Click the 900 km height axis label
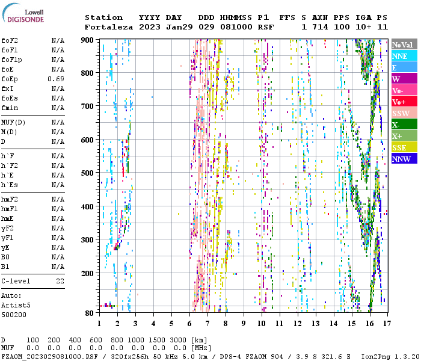This screenshot has height=361, width=421. pyautogui.click(x=87, y=40)
